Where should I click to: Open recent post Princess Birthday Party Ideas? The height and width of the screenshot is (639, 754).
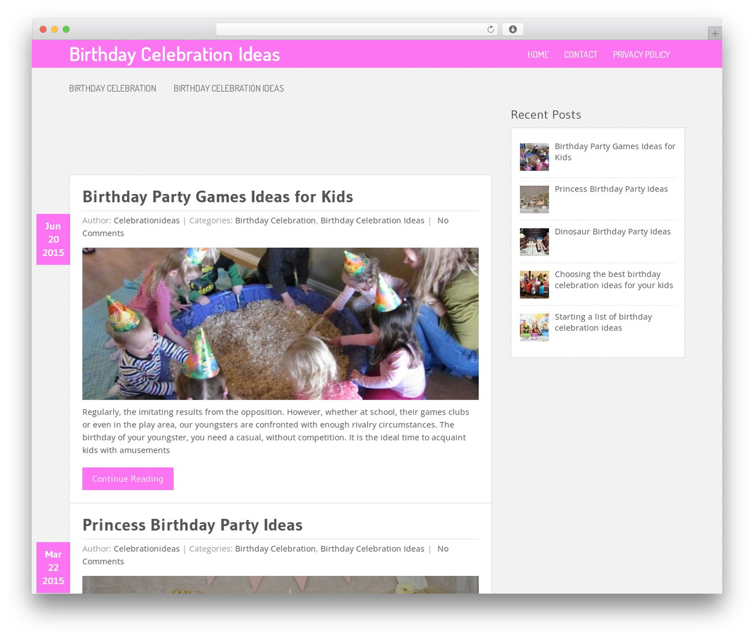[611, 189]
